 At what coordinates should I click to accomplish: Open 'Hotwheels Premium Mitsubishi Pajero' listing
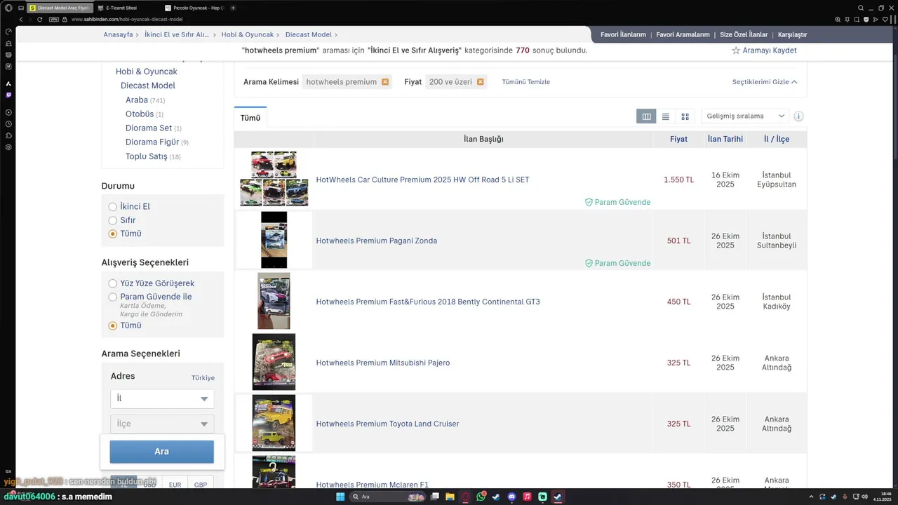click(x=383, y=363)
